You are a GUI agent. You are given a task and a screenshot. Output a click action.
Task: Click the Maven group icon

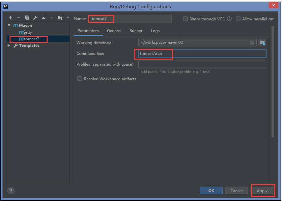[16, 26]
